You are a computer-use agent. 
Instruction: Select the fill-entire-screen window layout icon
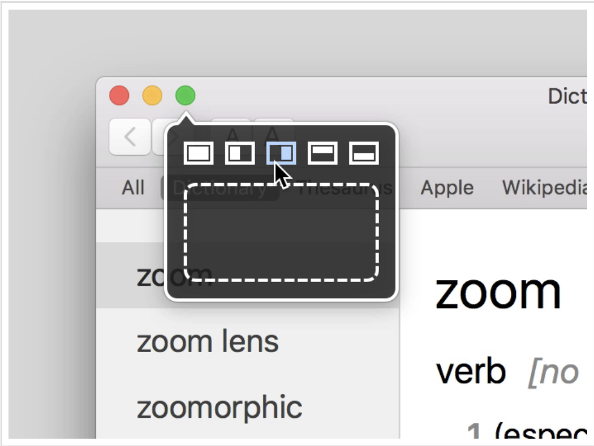click(x=199, y=153)
